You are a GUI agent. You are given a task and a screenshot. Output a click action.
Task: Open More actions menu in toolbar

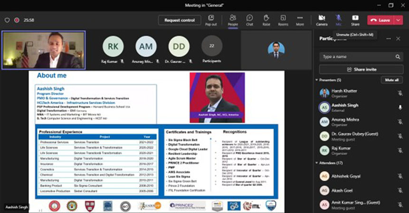300,20
